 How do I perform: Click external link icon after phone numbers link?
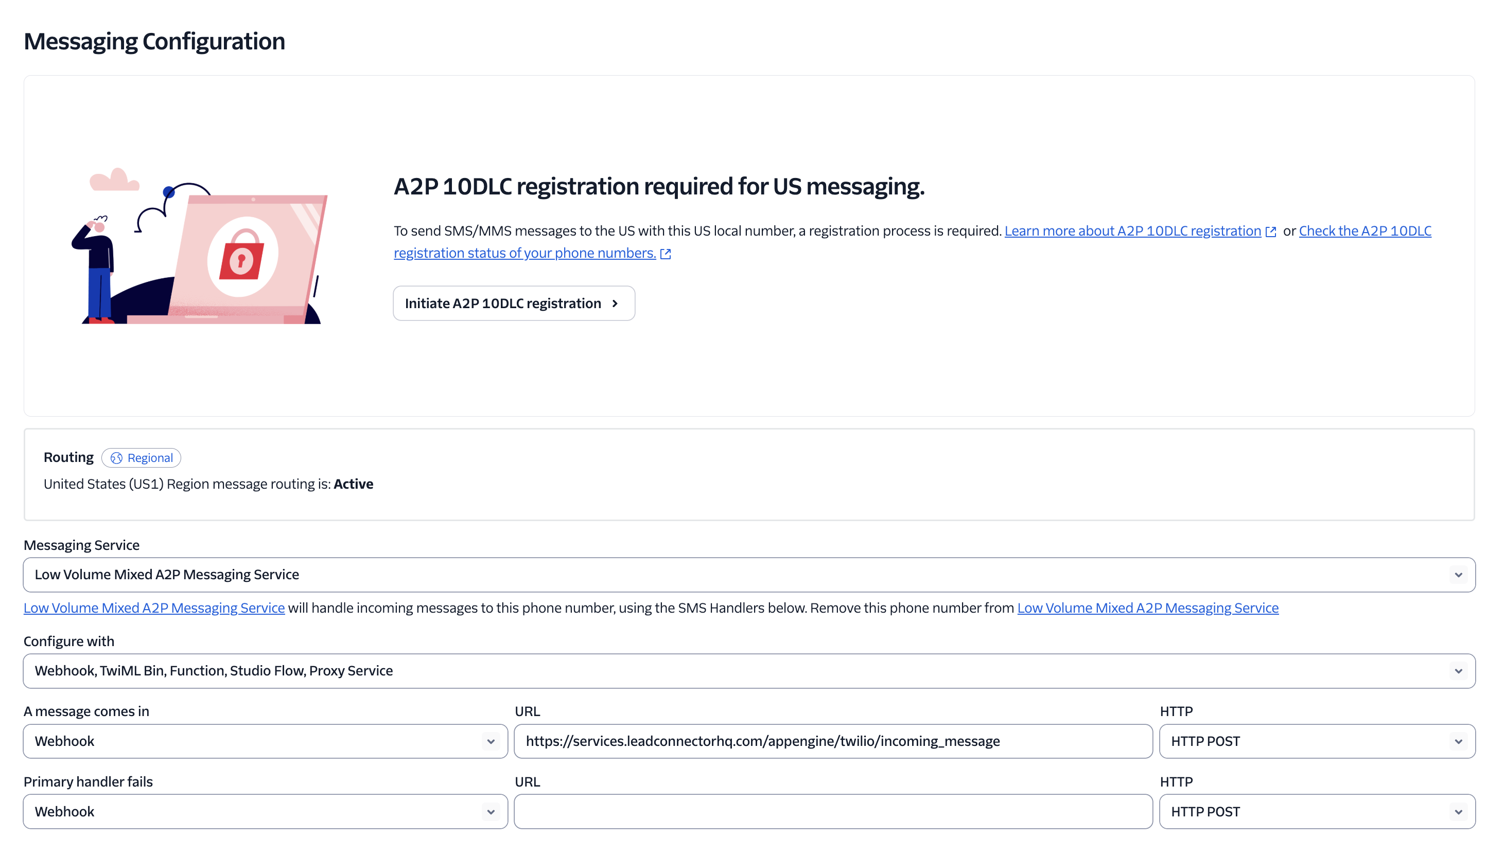coord(665,254)
